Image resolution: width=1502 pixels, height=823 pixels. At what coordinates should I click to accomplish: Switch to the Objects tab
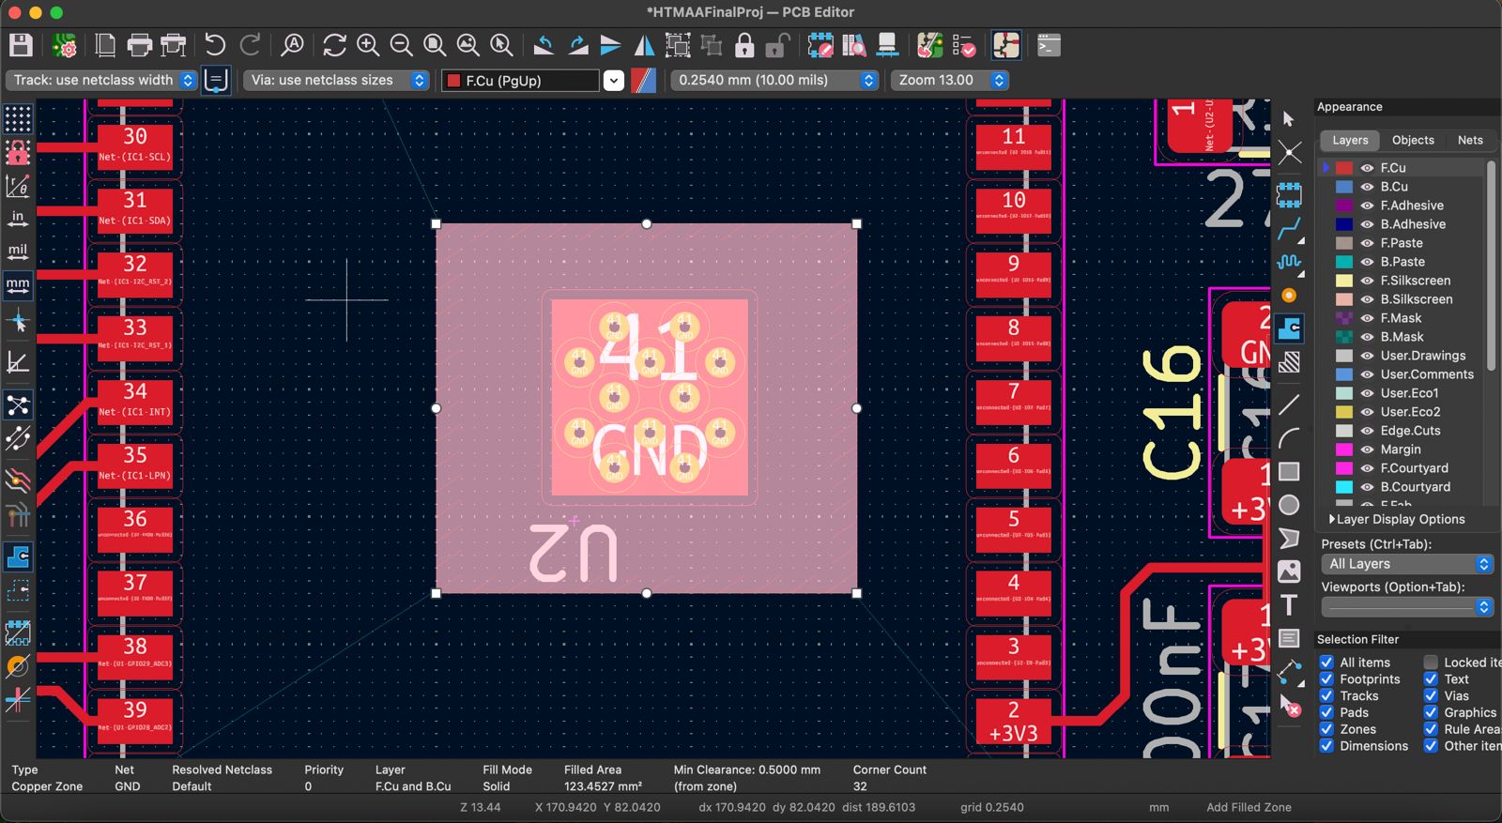[x=1412, y=140]
